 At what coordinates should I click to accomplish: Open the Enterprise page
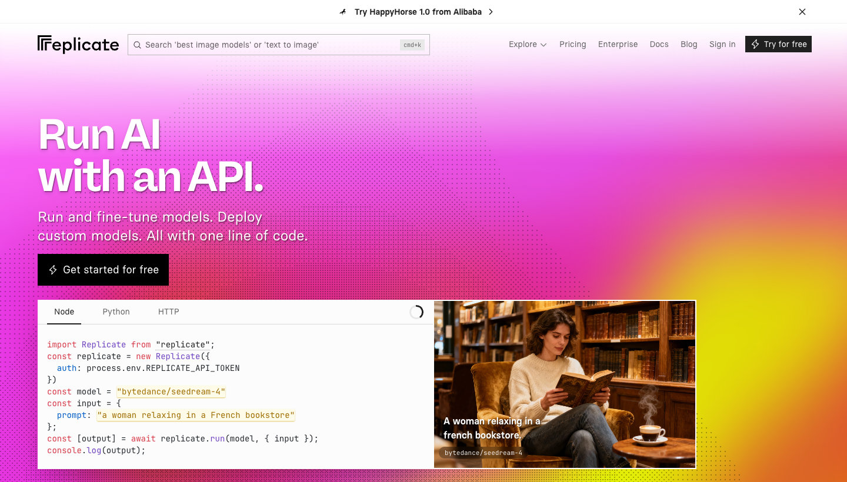click(618, 44)
